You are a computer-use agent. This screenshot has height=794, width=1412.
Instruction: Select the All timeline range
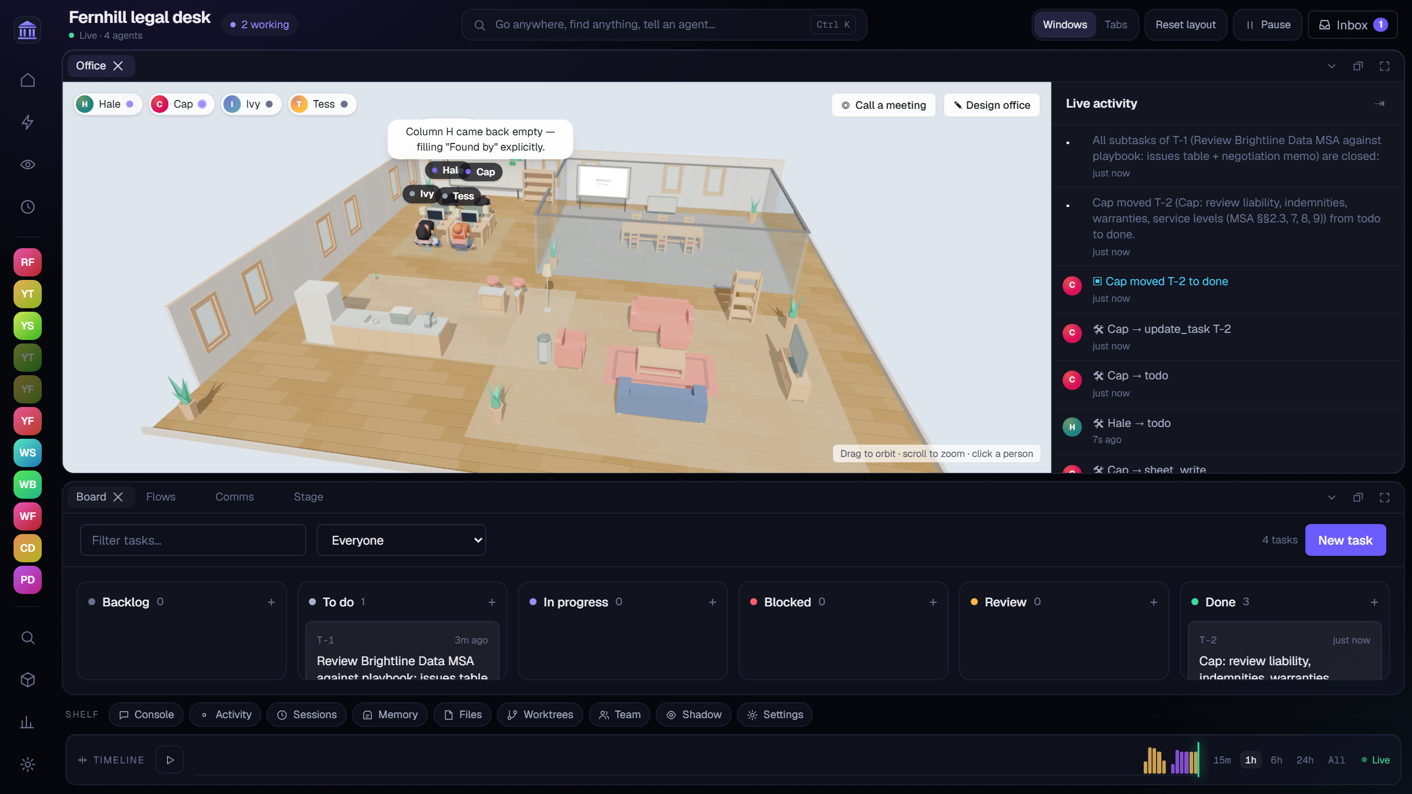coord(1336,760)
